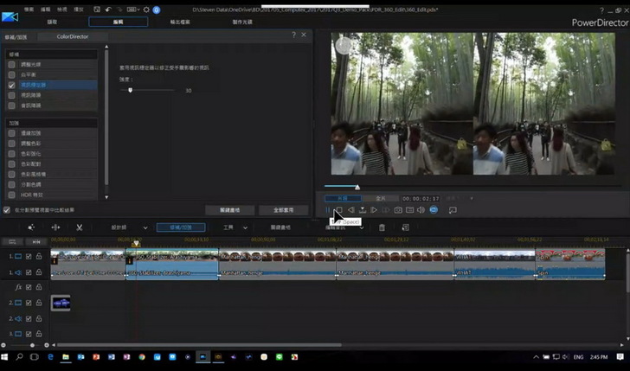630x371 pixels.
Task: Click the stabilizer strength slider handle
Action: tap(131, 90)
